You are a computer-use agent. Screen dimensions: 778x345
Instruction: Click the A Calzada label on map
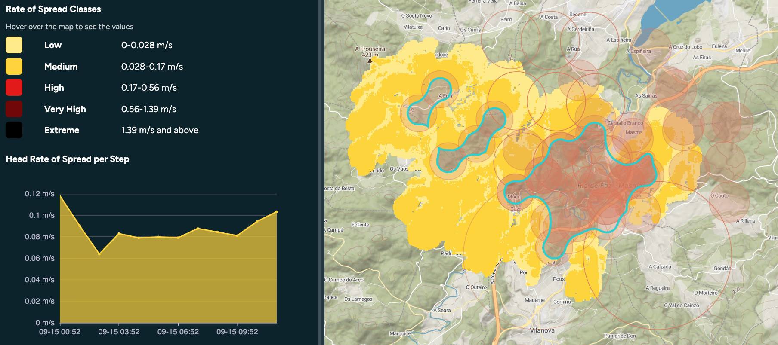pos(660,267)
